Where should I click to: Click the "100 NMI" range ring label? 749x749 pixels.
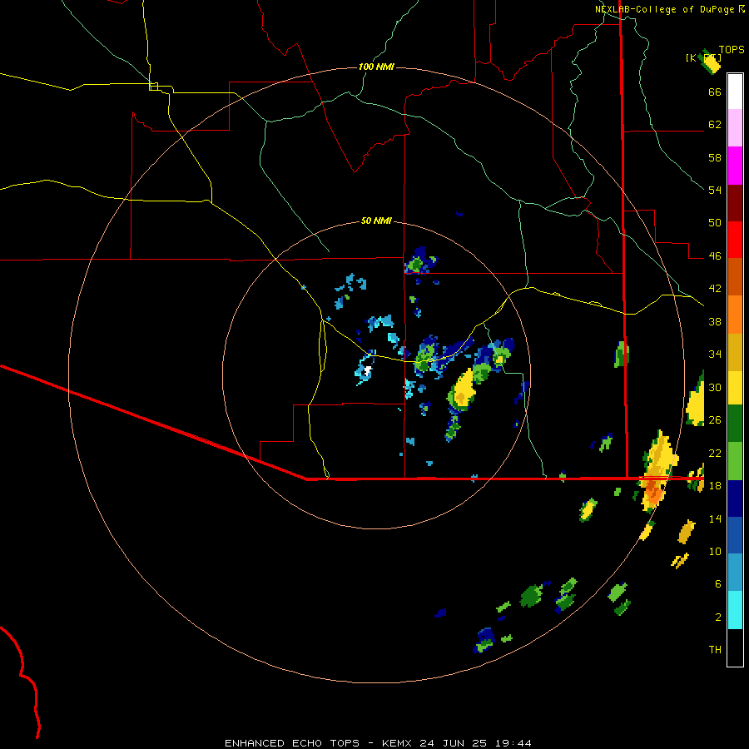376,67
